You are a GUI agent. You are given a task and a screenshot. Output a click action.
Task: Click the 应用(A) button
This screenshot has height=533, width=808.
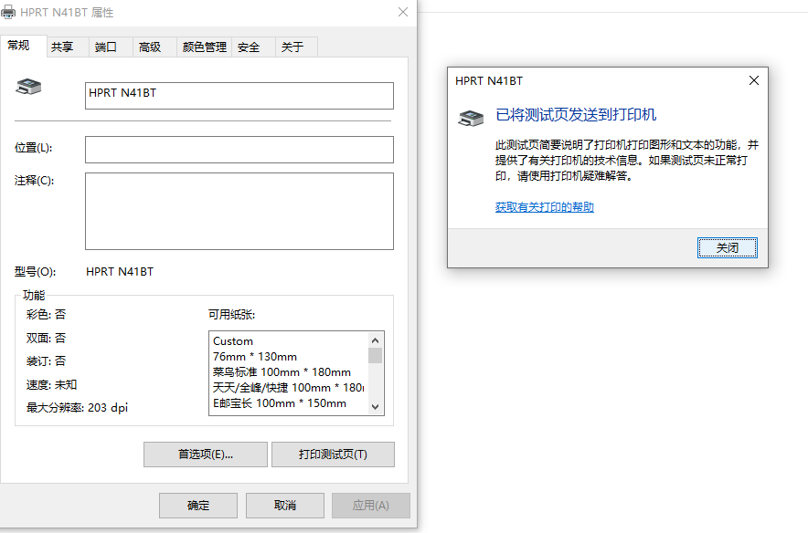pos(371,506)
